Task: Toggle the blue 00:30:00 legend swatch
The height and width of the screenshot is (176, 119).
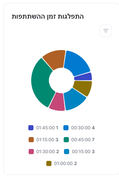Action: click(66, 128)
